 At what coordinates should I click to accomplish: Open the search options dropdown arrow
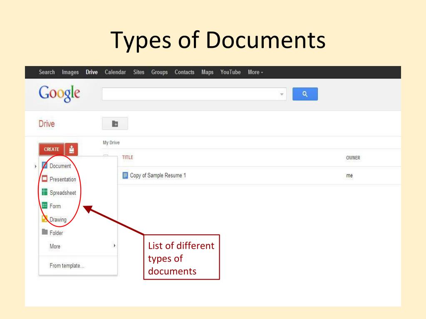282,94
